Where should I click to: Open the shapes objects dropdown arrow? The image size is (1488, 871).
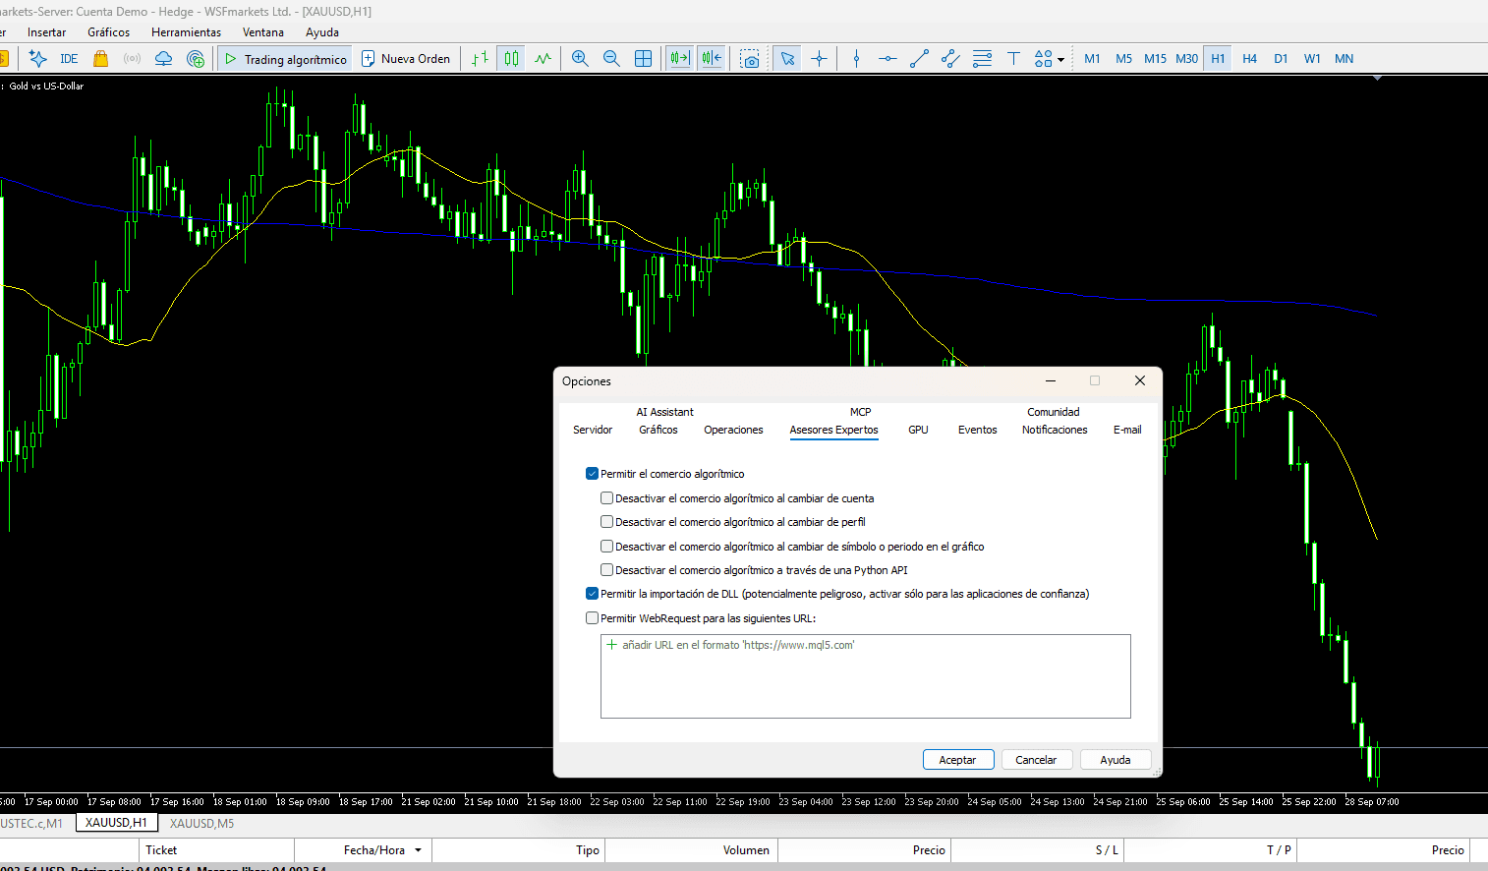[x=1060, y=60]
